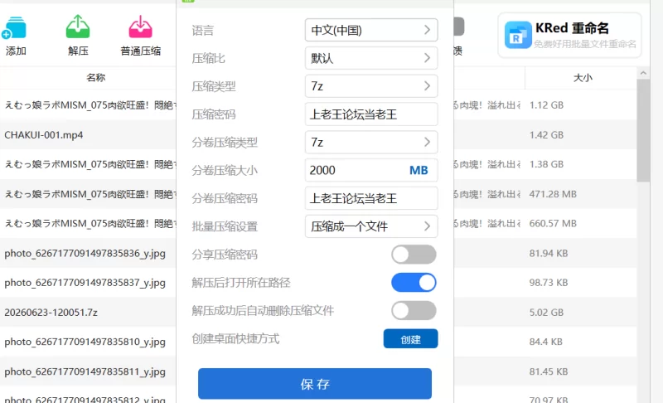This screenshot has height=403, width=663.
Task: Select file CHAKUI-001.mp4
Action: coord(44,135)
